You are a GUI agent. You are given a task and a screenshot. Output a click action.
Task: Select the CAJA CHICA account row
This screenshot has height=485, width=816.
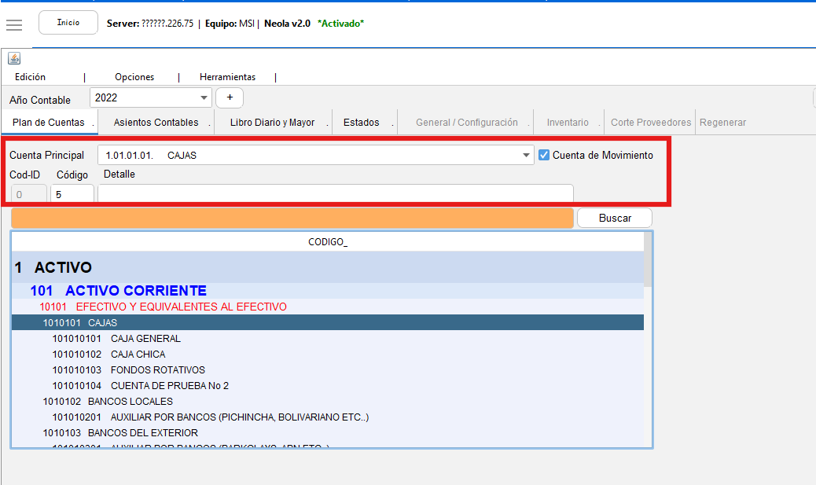click(138, 355)
